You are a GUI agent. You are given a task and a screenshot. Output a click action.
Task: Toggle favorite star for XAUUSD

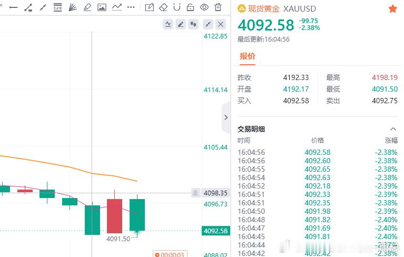pyautogui.click(x=392, y=9)
